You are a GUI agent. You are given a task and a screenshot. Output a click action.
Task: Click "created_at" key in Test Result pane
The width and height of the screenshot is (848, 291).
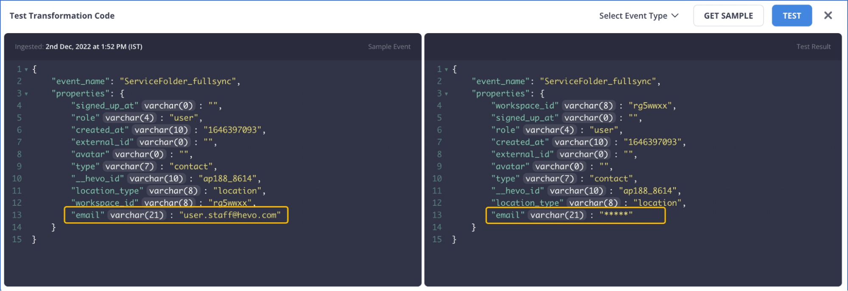click(x=520, y=142)
